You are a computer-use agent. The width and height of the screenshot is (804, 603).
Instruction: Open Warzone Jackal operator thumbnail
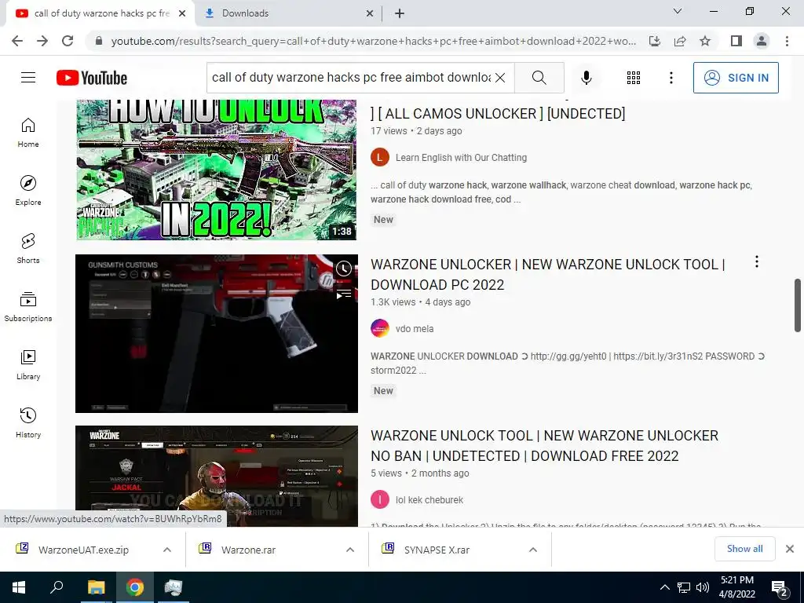[x=216, y=476]
